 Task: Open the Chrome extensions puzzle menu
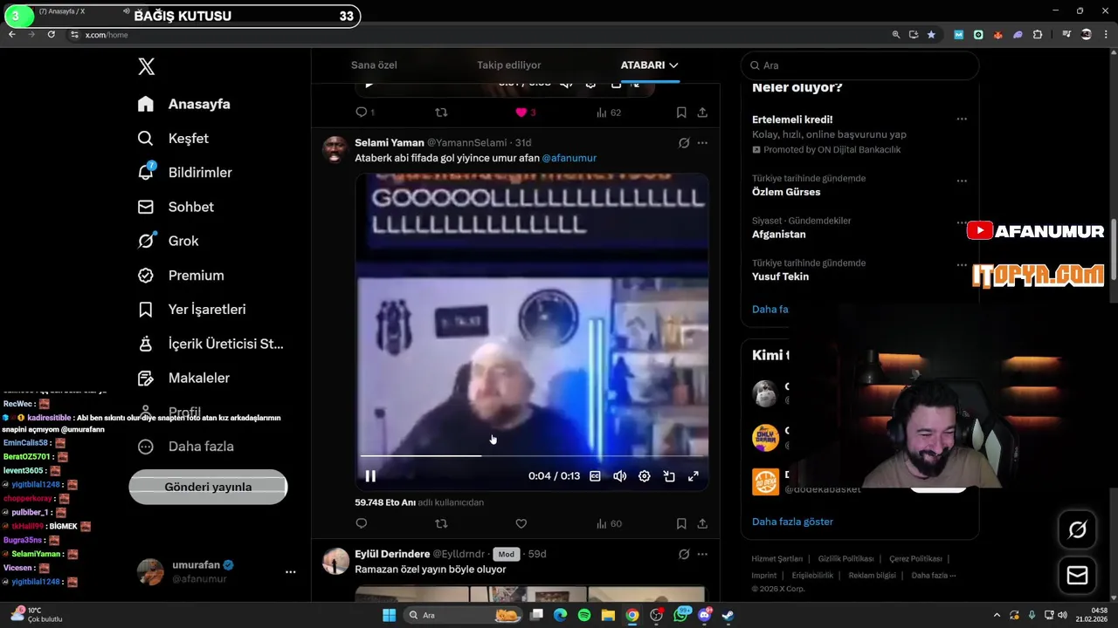point(1038,34)
